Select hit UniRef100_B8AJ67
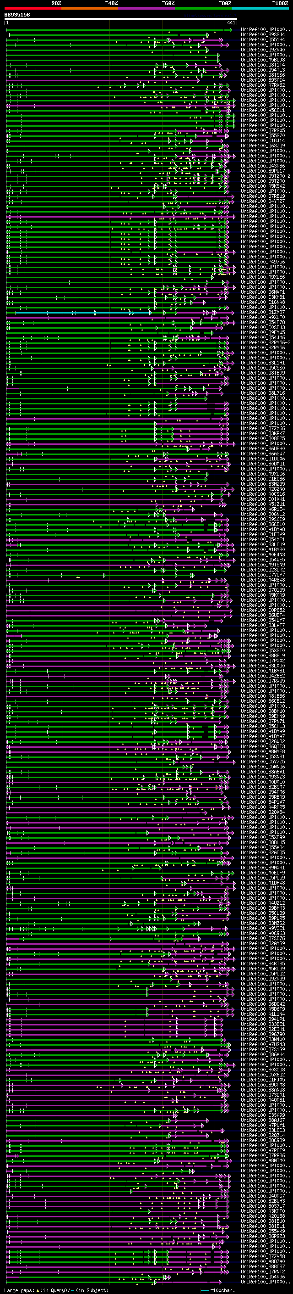 pyautogui.click(x=263, y=1120)
